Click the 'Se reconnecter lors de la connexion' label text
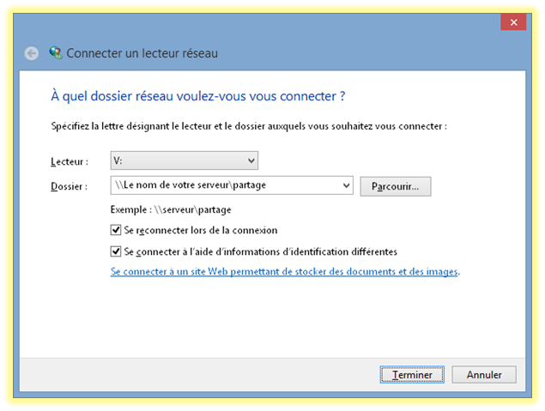This screenshot has width=545, height=411. click(201, 230)
